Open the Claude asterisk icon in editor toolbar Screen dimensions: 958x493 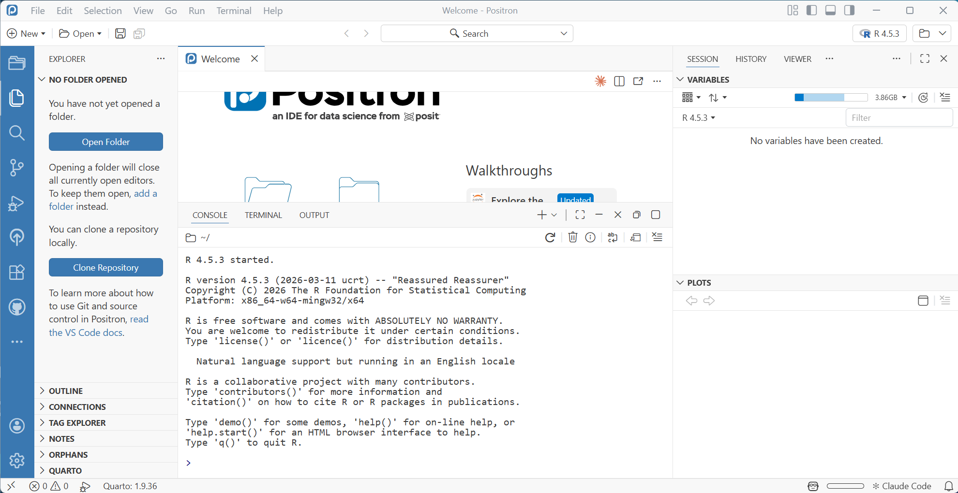600,81
